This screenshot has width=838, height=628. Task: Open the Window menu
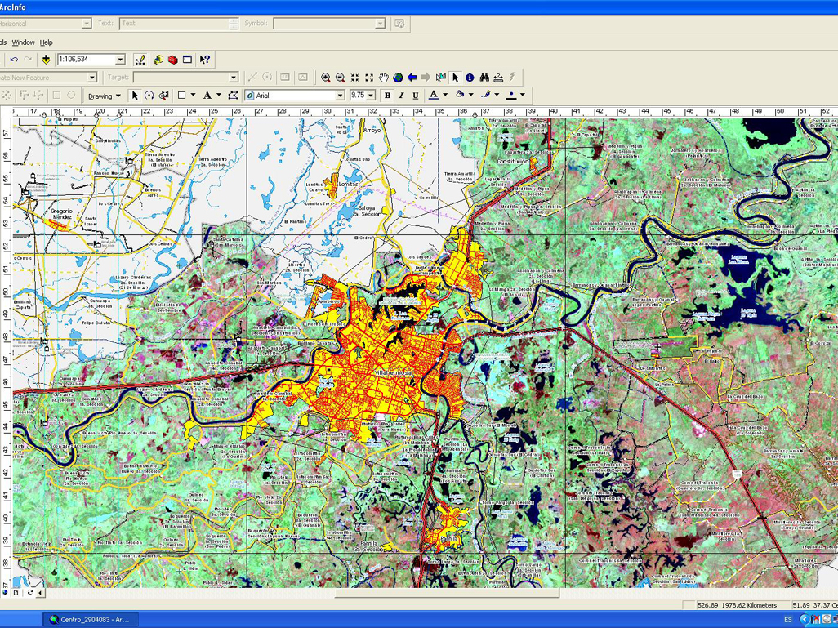[22, 42]
